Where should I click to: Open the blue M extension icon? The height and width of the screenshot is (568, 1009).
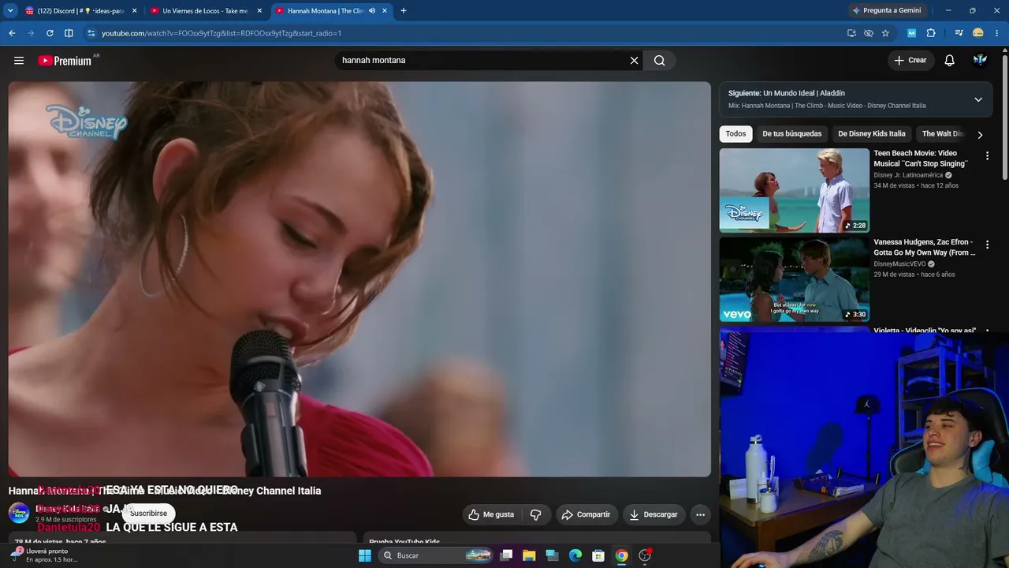tap(912, 33)
